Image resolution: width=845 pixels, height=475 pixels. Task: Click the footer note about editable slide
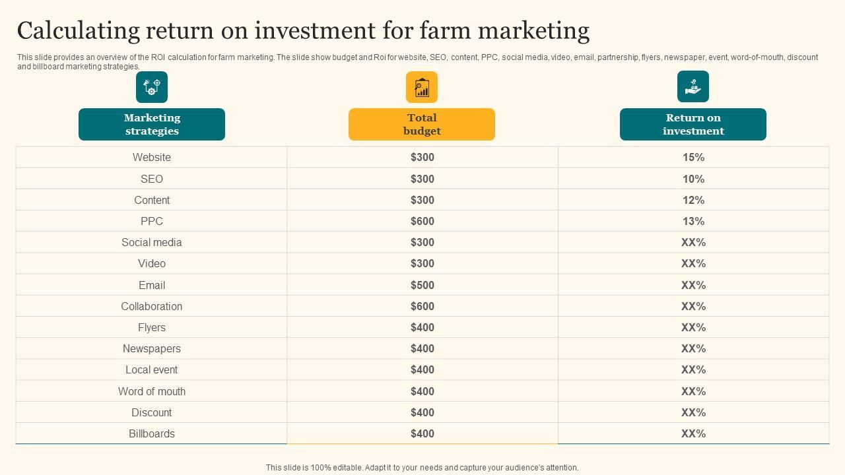422,468
